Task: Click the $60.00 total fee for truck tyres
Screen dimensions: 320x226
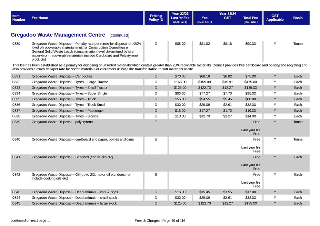Action: (x=251, y=99)
